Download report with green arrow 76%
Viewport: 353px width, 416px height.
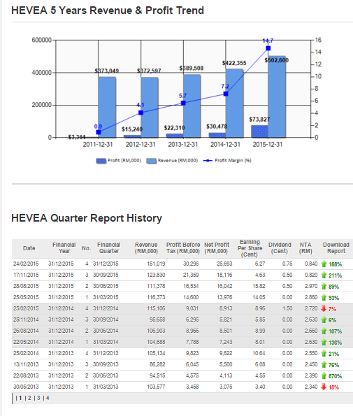(330, 364)
